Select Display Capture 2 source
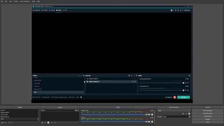 click(x=111, y=79)
